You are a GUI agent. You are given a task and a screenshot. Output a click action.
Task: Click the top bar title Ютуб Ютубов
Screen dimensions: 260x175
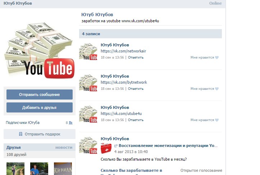(18, 3)
